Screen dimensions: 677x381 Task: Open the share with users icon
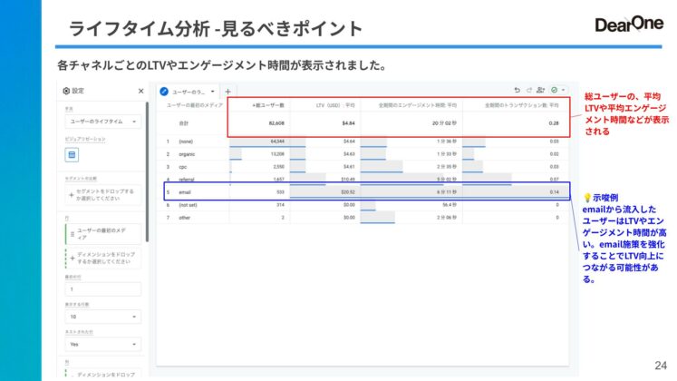540,90
